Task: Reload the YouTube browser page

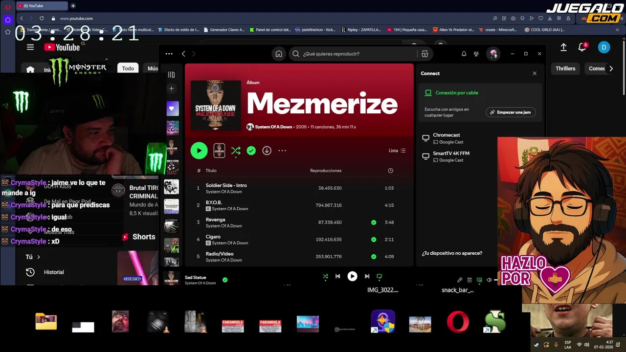Action: [42, 19]
